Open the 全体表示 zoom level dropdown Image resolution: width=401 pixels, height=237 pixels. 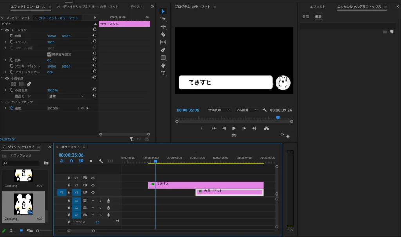[219, 110]
